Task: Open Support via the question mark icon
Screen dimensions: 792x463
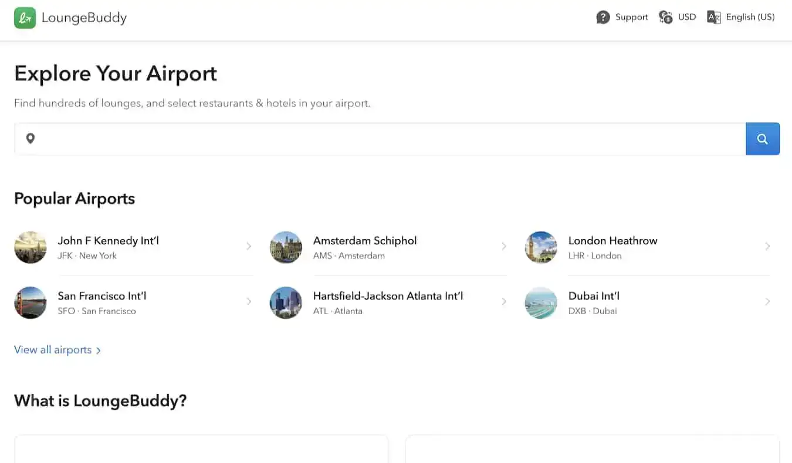Action: 603,18
